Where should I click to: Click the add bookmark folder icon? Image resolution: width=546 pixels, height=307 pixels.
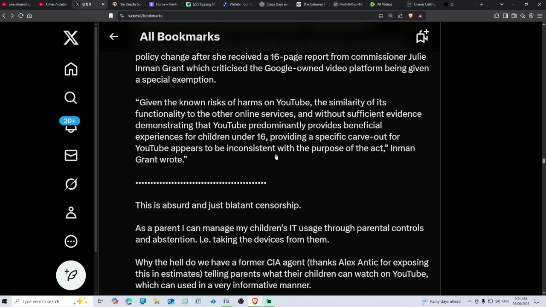(x=422, y=36)
